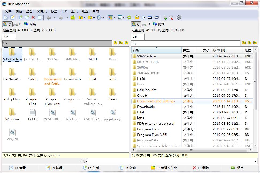Click the right panel horizontal scrollbar

point(191,150)
